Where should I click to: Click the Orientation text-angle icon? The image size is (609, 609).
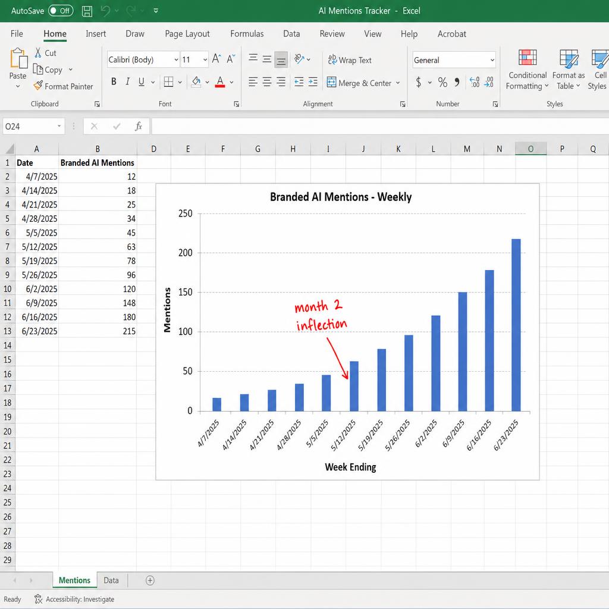pyautogui.click(x=299, y=59)
